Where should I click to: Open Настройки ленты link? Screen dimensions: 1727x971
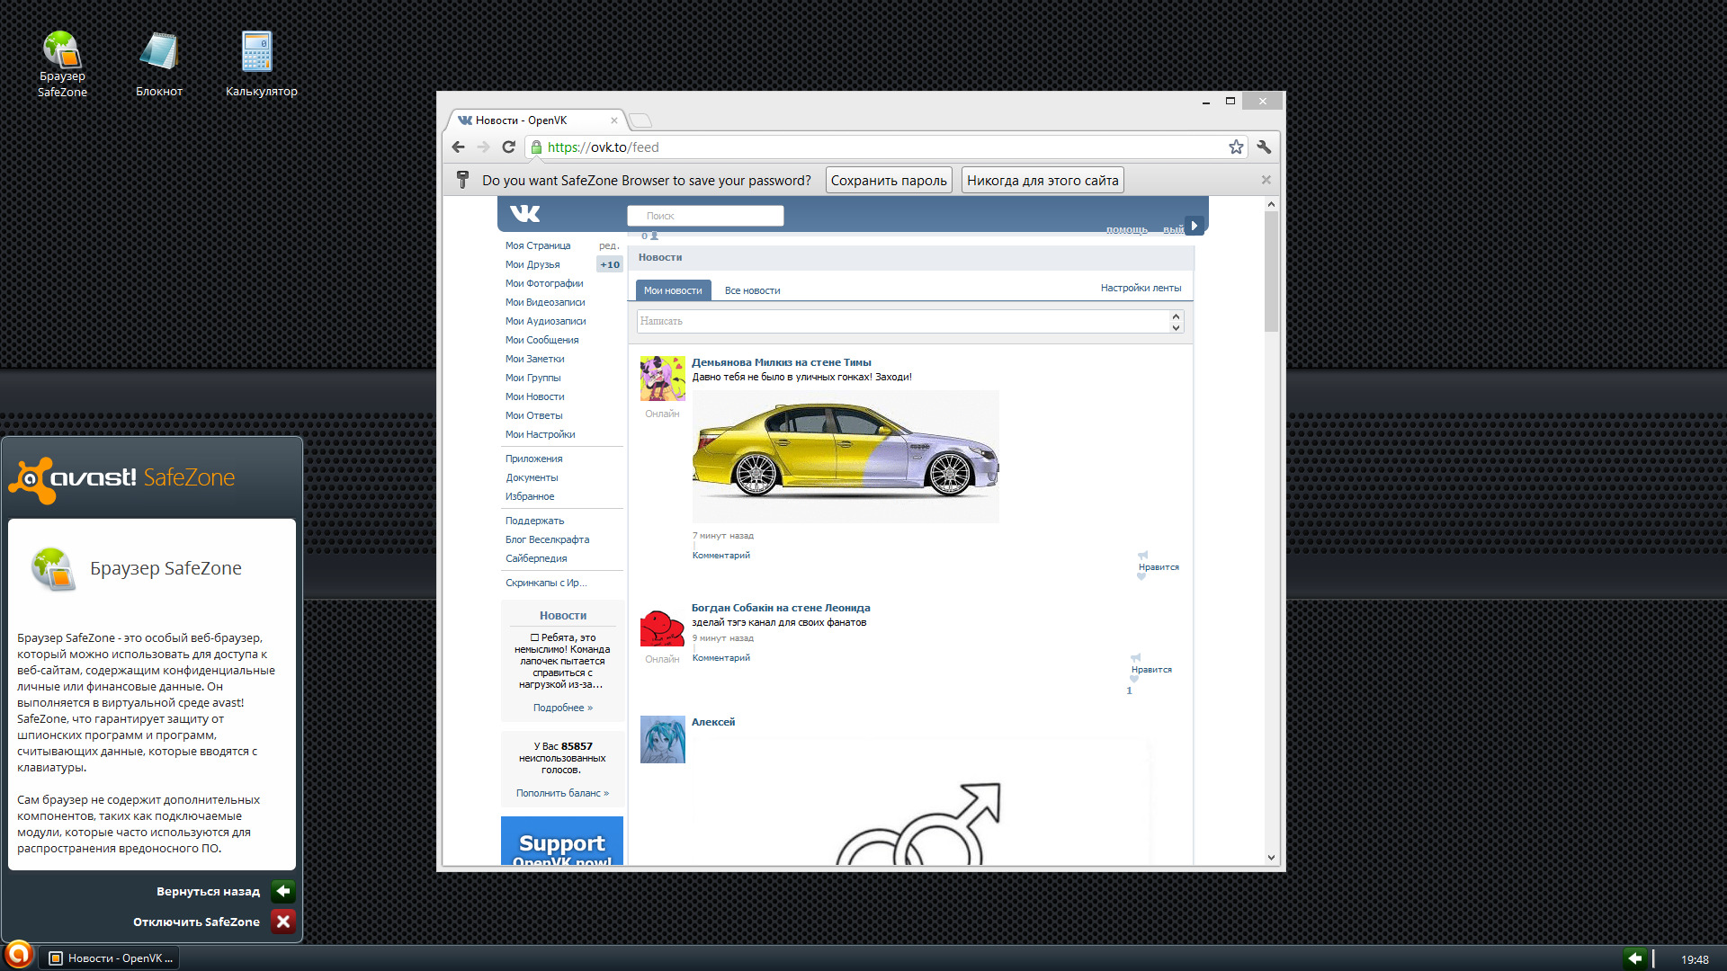(1141, 288)
